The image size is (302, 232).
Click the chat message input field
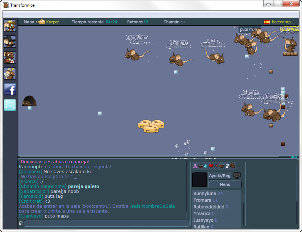(107, 223)
